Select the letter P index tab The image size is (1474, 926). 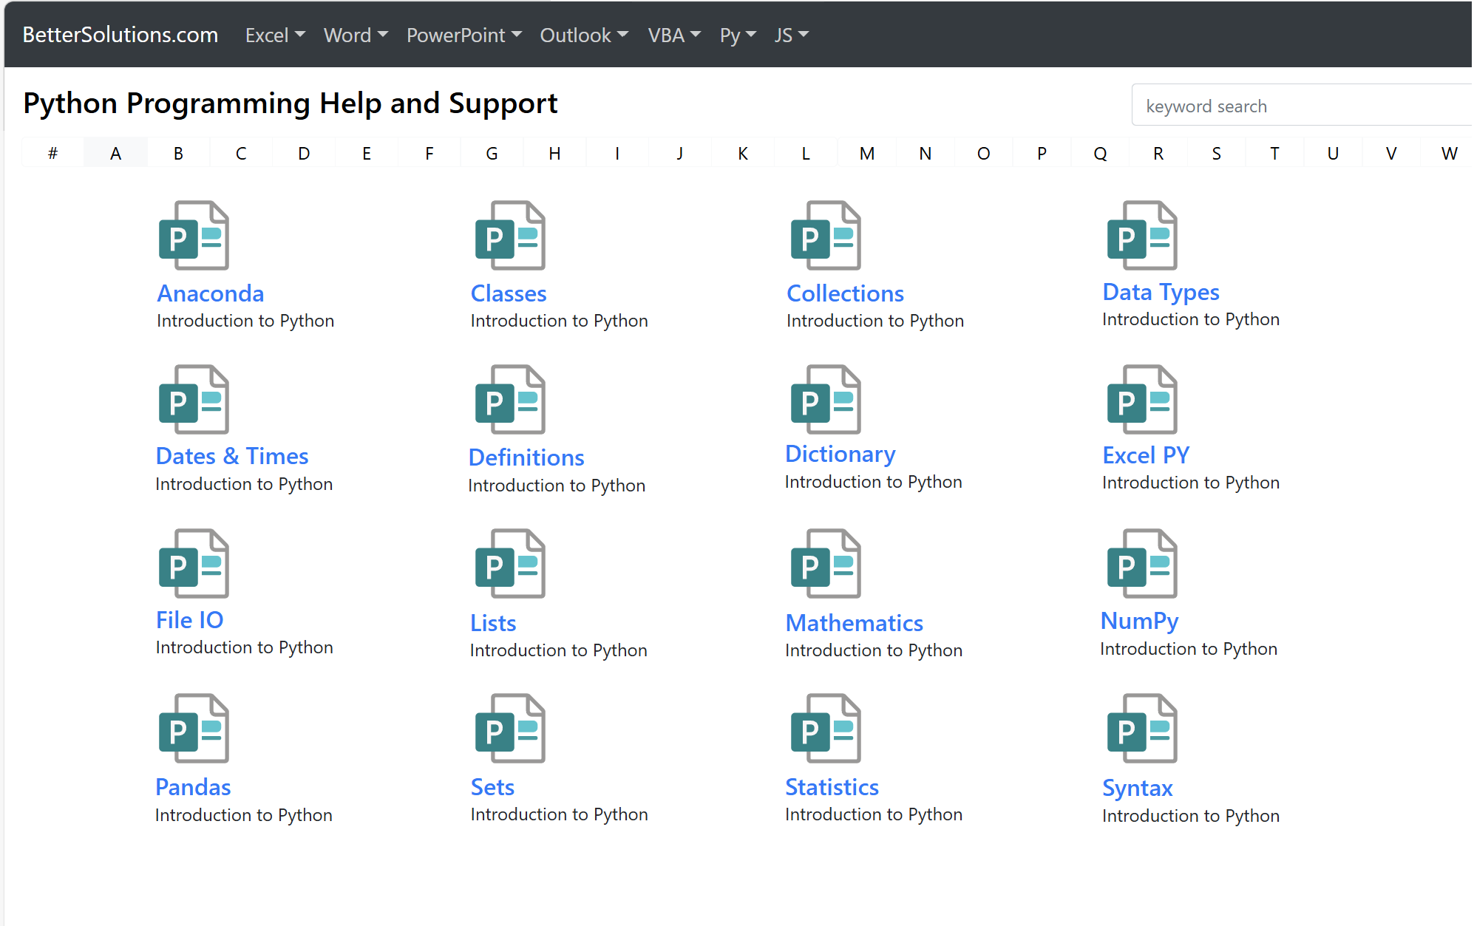tap(1042, 153)
